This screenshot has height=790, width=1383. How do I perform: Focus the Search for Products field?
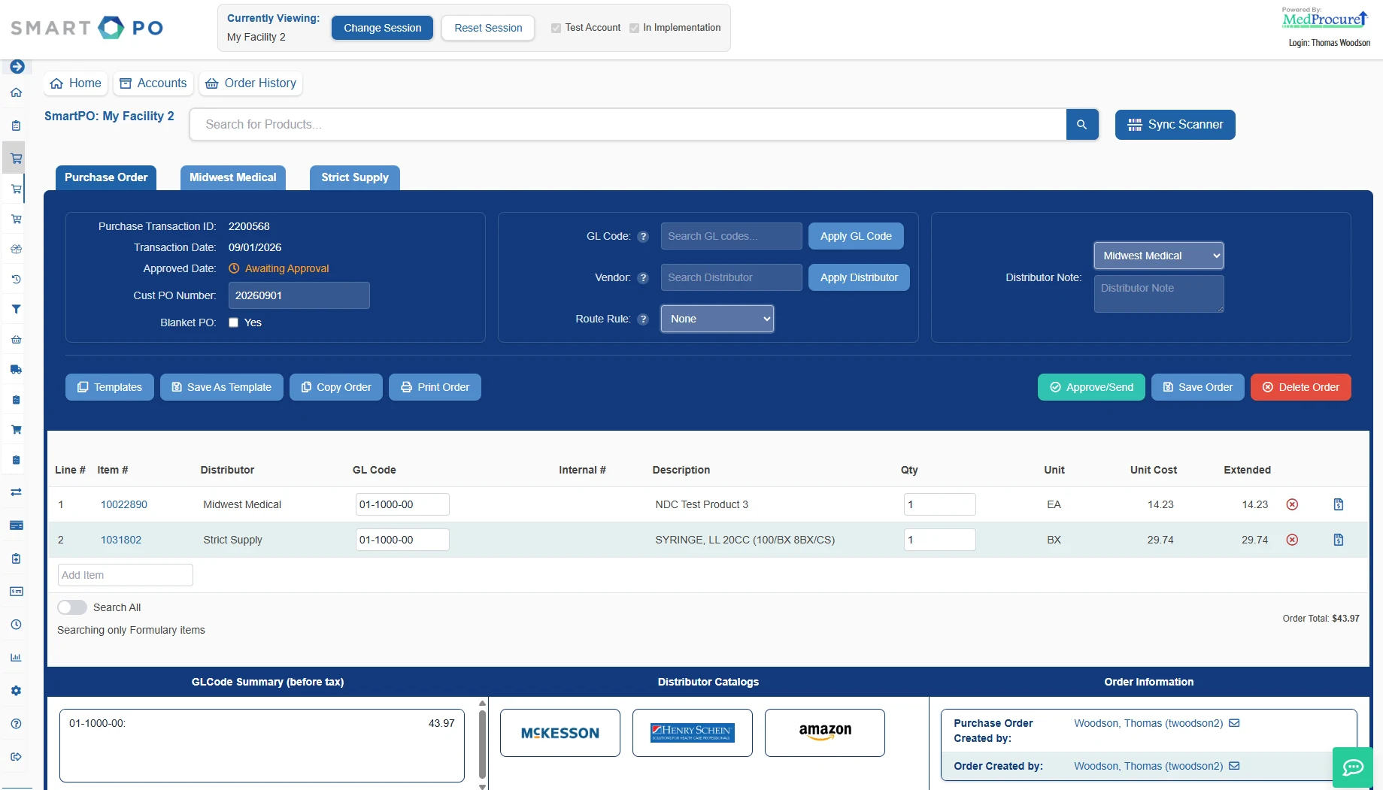(x=628, y=125)
